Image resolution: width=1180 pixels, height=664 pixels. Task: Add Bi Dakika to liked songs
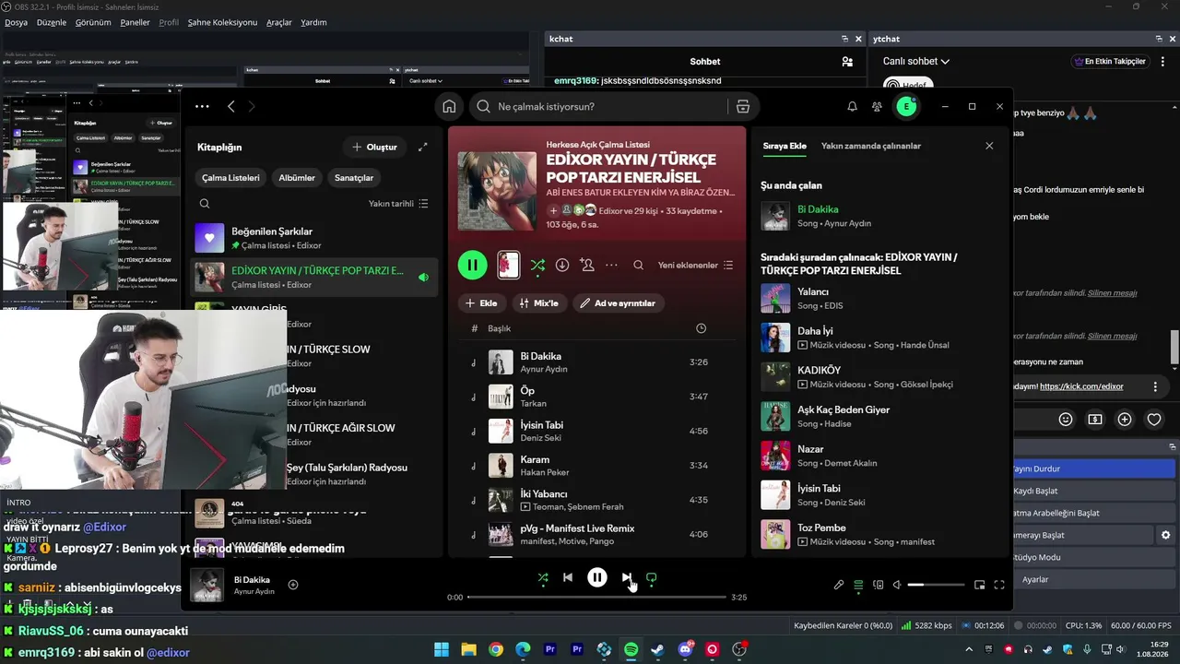(293, 585)
